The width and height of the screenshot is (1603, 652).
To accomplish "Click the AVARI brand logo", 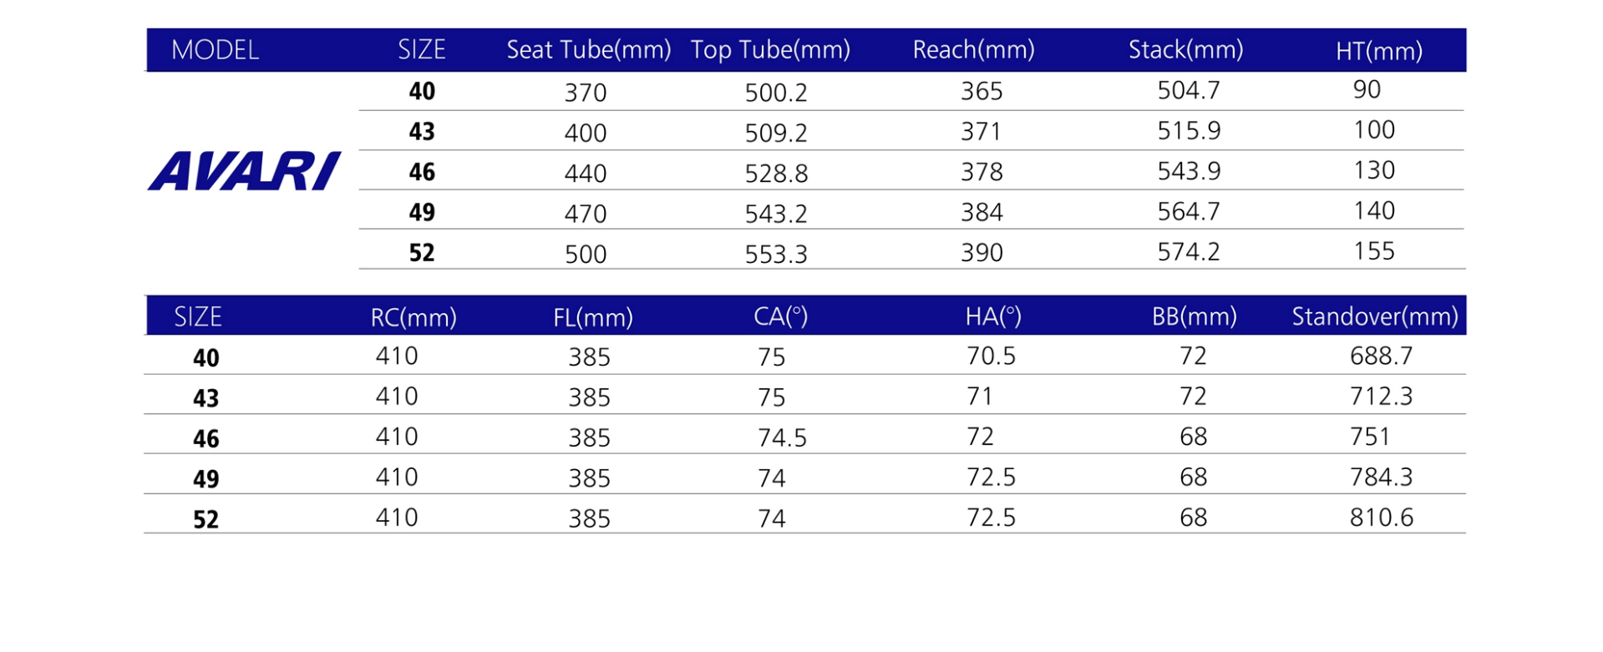I will coord(244,171).
